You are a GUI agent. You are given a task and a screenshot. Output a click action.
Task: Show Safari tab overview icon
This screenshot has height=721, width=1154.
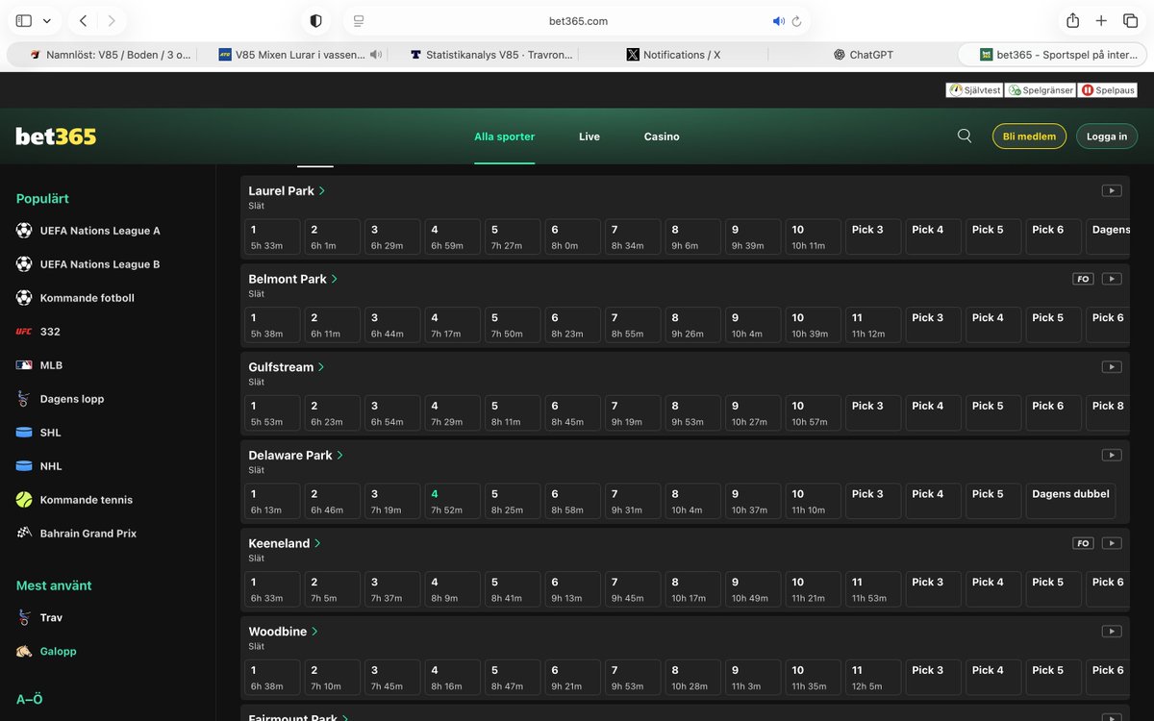pyautogui.click(x=1130, y=21)
